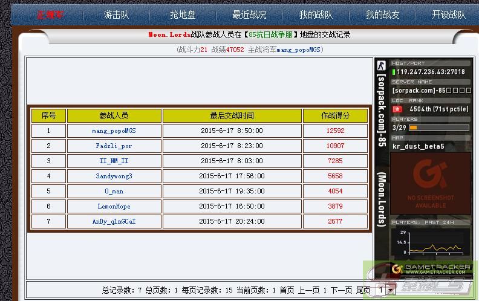Select score 4054 cell
Image resolution: width=479 pixels, height=301 pixels.
coord(335,191)
